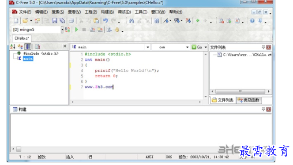Screen dimensions: 293x165
Task: Click the file list horizontal scrollbar thumb
Action: (x=240, y=91)
